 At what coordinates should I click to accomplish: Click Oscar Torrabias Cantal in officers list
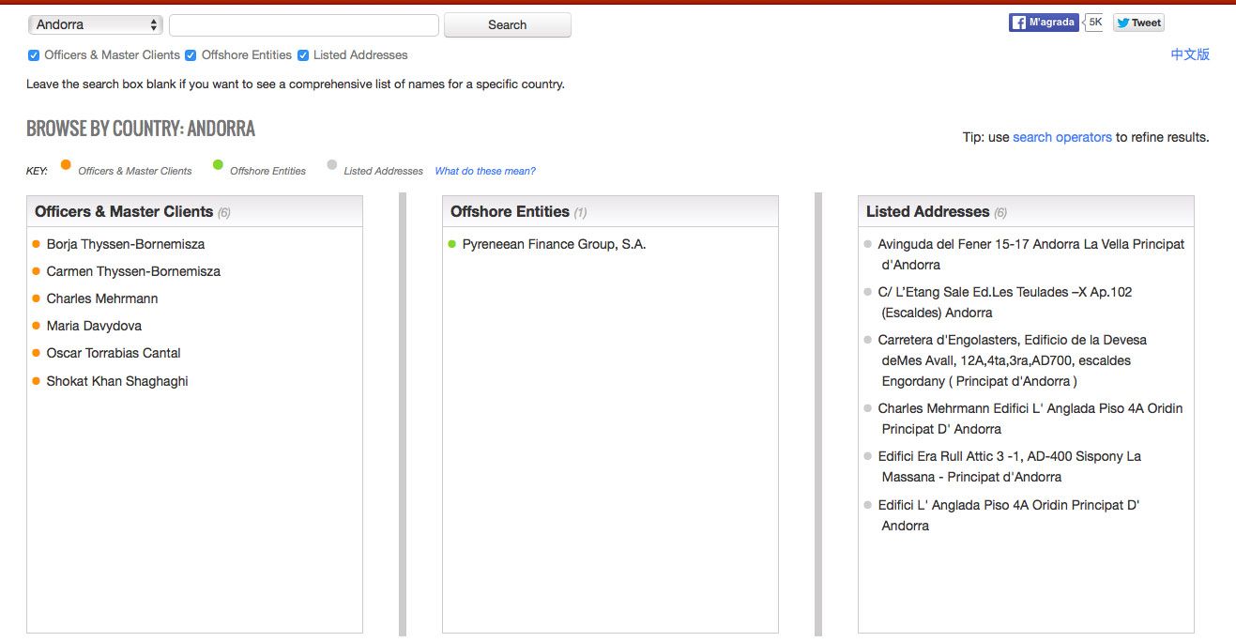(x=114, y=353)
